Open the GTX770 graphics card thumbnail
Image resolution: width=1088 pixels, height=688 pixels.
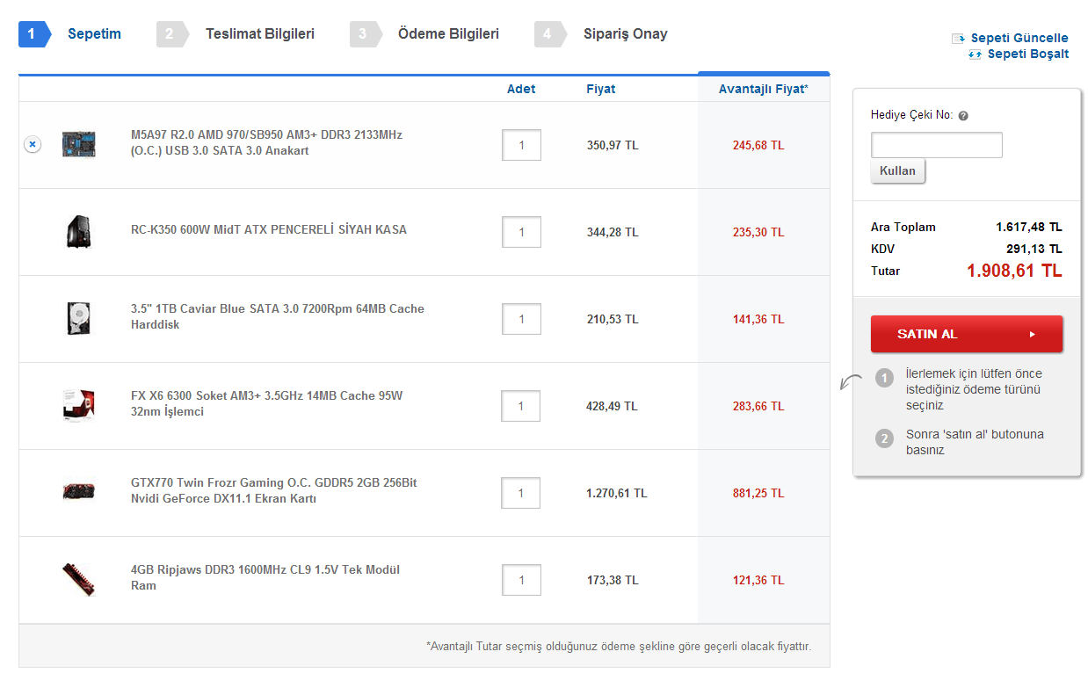coord(78,491)
